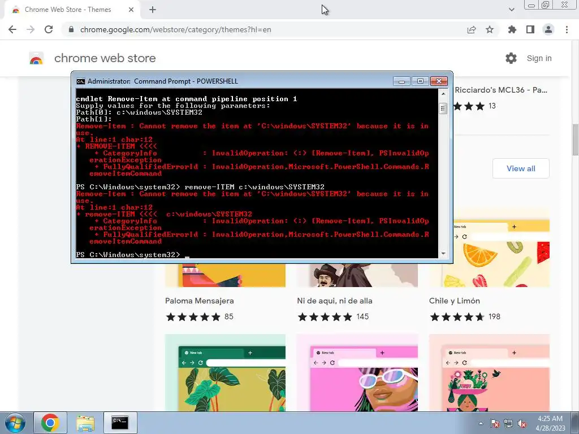Click the muted volume tray icon
579x434 pixels.
click(x=522, y=423)
